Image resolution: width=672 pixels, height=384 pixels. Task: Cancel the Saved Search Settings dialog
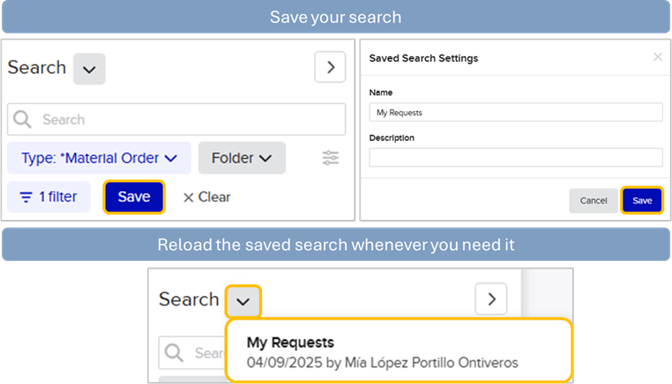594,201
